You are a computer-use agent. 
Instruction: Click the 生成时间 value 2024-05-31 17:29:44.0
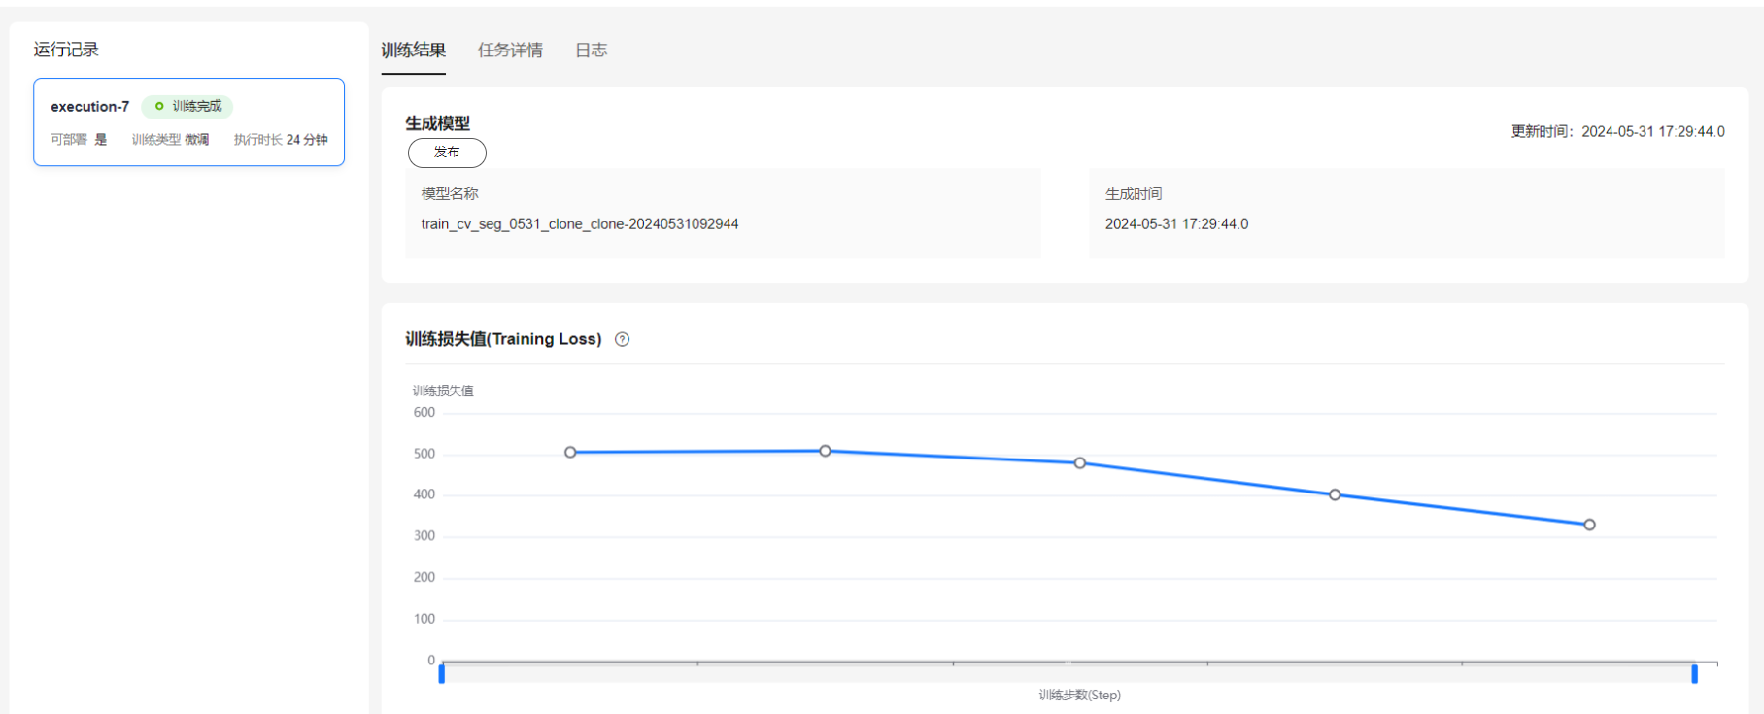1176,224
